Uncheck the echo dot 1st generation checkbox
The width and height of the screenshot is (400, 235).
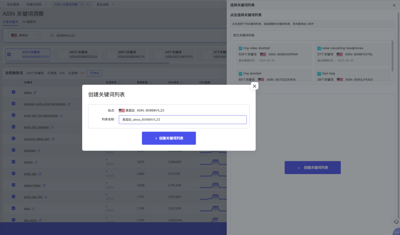(14, 115)
